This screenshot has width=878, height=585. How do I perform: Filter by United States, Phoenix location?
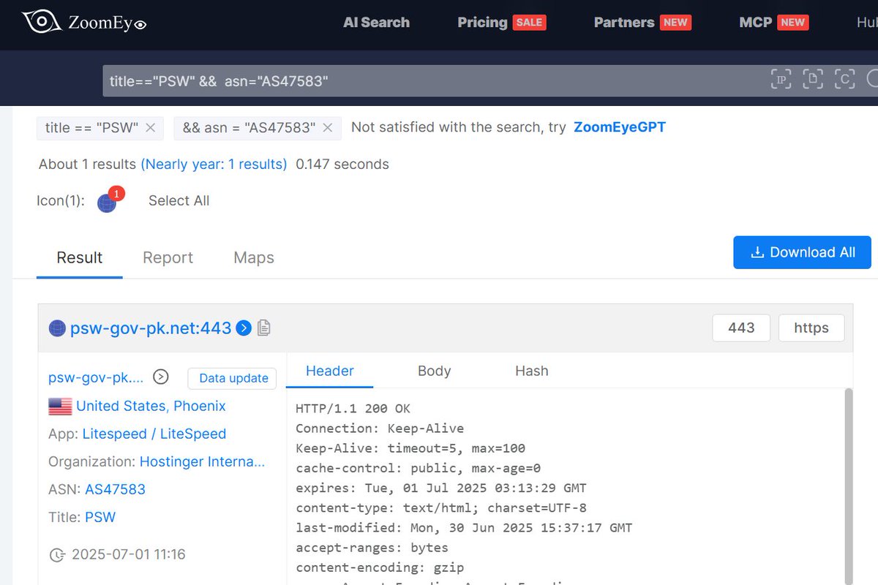pyautogui.click(x=151, y=407)
